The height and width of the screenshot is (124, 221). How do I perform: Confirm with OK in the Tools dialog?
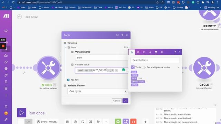tap(125, 101)
